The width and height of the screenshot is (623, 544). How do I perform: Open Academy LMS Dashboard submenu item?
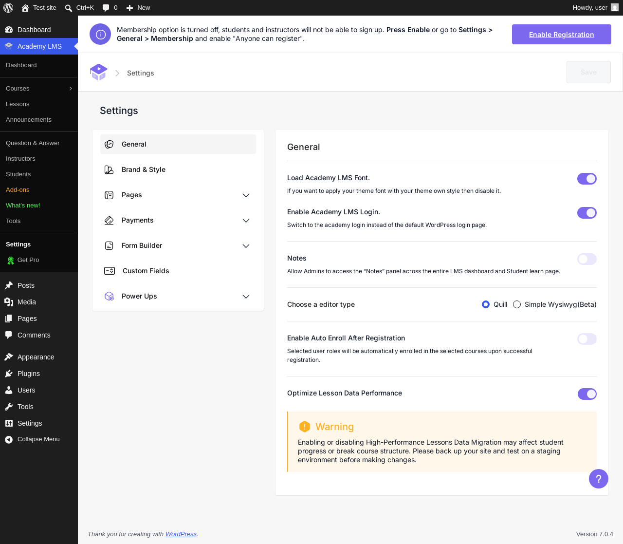pyautogui.click(x=21, y=65)
